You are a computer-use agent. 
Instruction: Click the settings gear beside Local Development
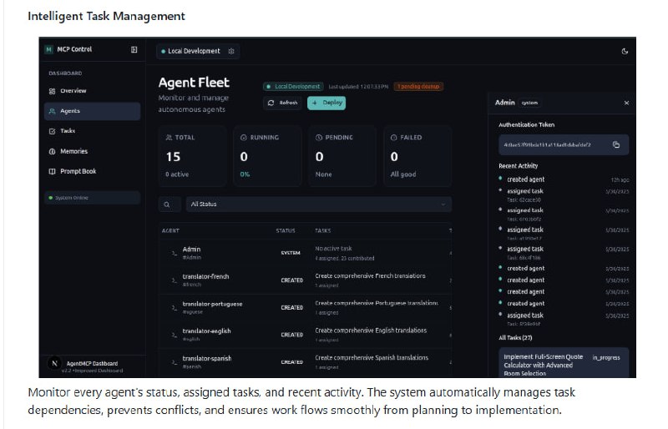[x=231, y=51]
